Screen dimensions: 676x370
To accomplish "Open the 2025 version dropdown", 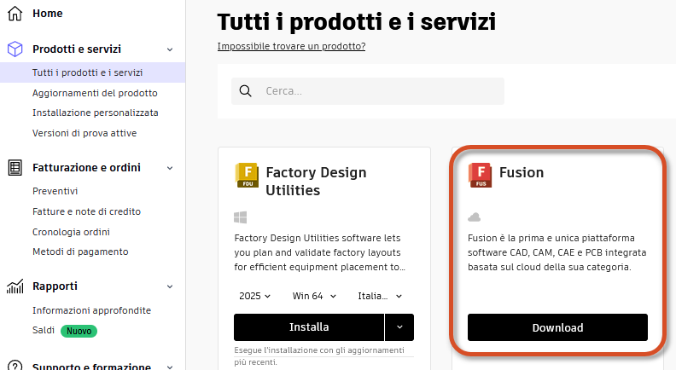I will point(255,296).
